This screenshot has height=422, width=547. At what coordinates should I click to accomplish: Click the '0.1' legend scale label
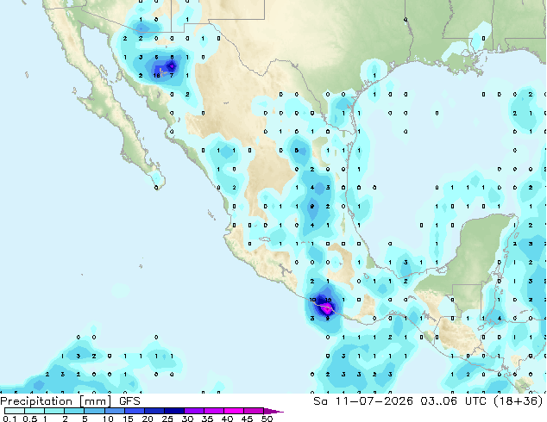[9, 419]
